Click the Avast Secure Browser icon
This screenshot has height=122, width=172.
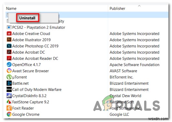(x=9, y=71)
